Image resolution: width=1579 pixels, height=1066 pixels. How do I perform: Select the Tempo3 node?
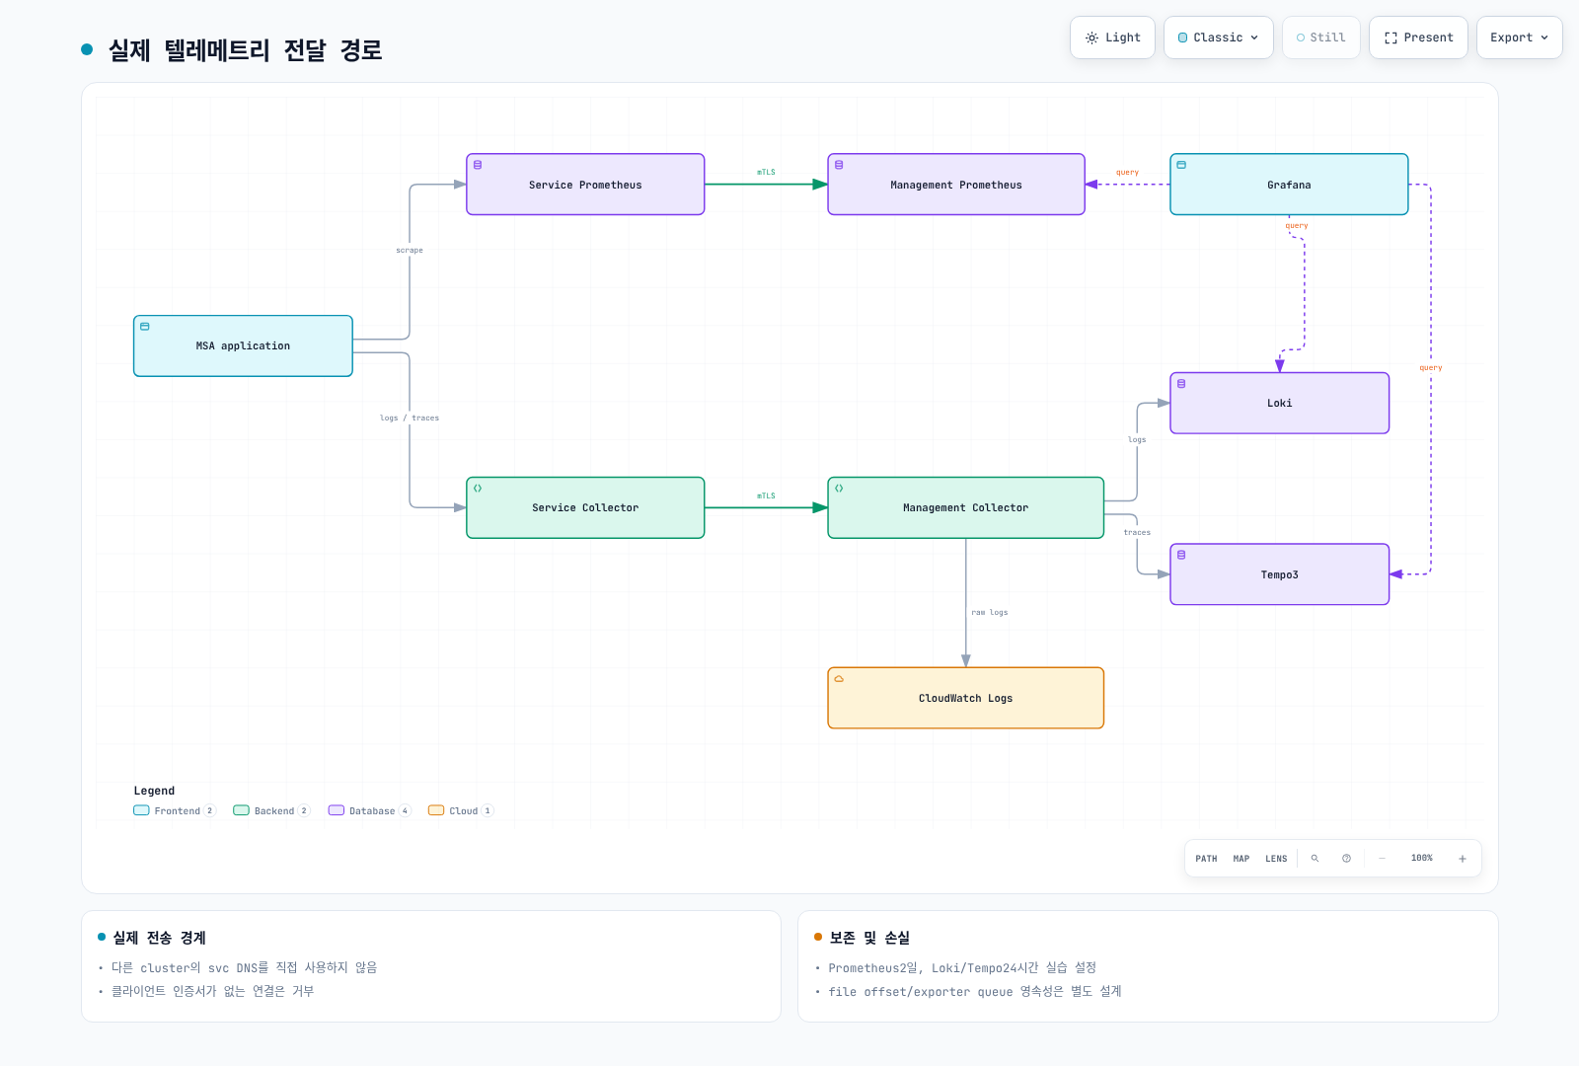tap(1279, 574)
